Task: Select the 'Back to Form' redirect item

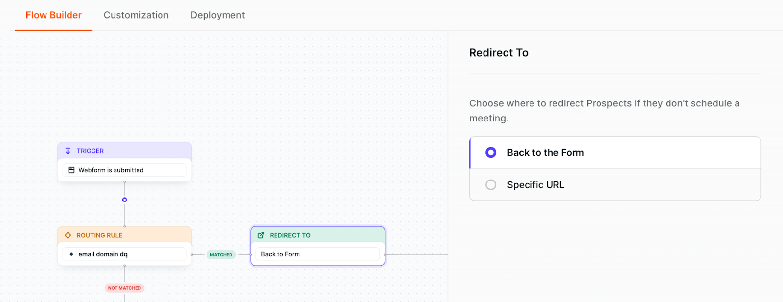Action: click(x=318, y=254)
